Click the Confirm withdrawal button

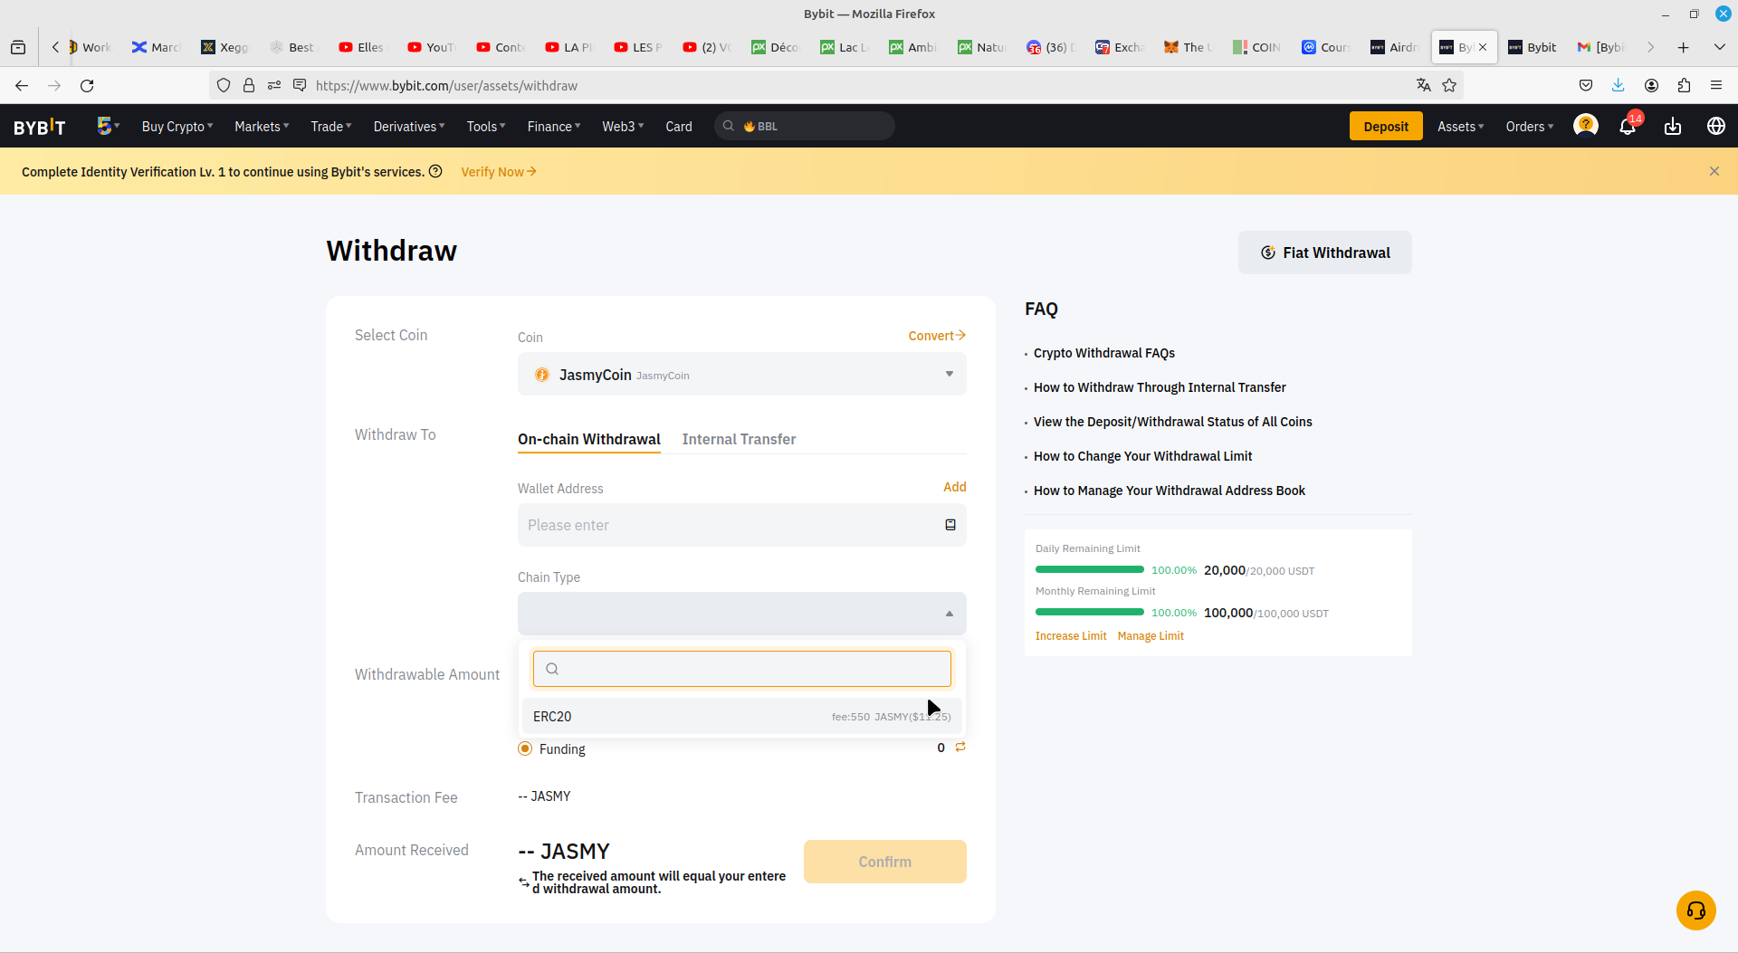click(x=885, y=862)
